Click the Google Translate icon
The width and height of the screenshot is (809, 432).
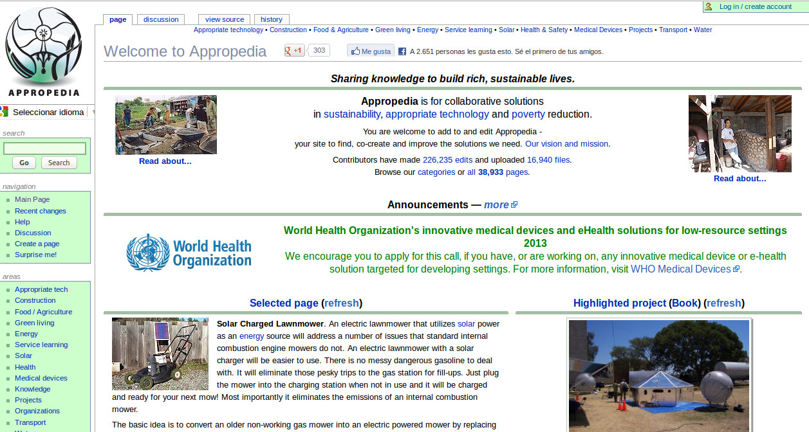pyautogui.click(x=4, y=112)
